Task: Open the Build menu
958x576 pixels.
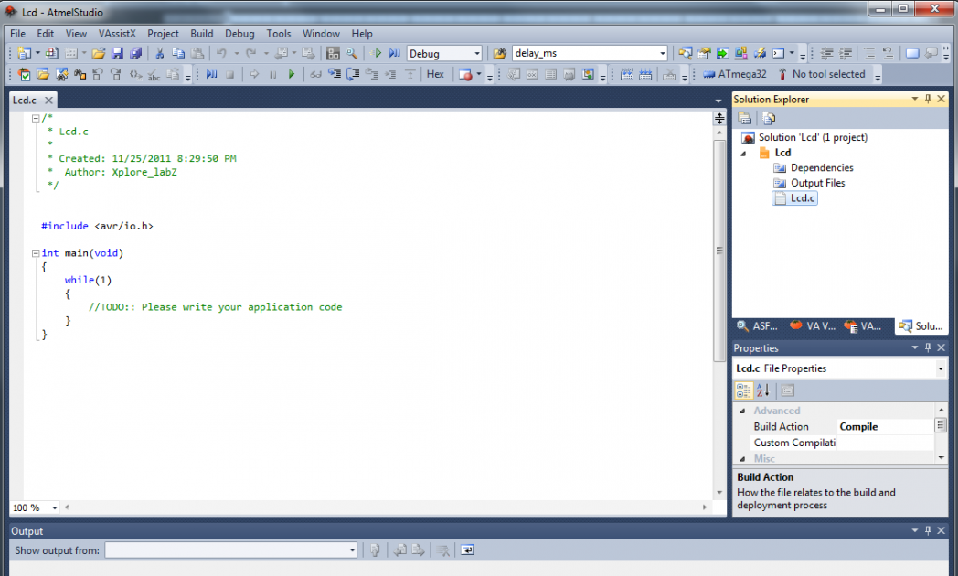Action: pos(202,34)
